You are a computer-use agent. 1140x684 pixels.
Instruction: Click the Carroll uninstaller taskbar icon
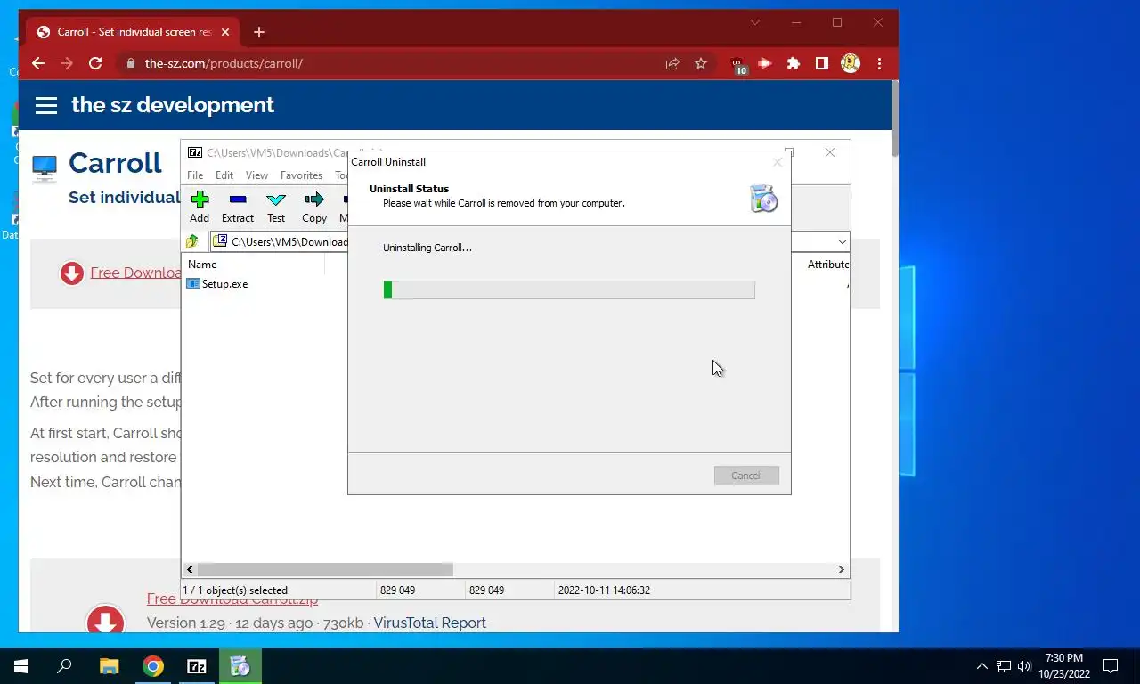point(240,666)
